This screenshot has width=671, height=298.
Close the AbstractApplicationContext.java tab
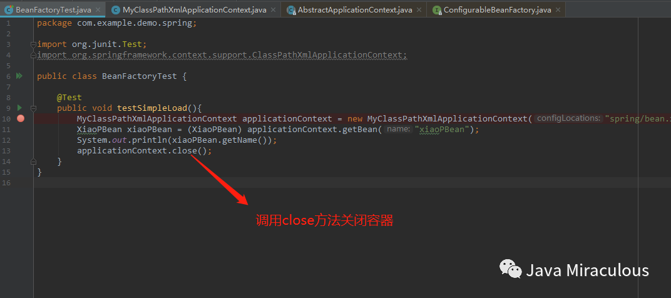[x=419, y=9]
